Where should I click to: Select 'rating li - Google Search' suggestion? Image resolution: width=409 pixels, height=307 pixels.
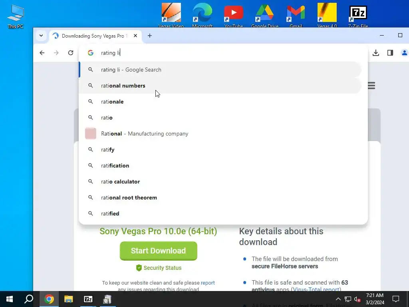pos(220,70)
